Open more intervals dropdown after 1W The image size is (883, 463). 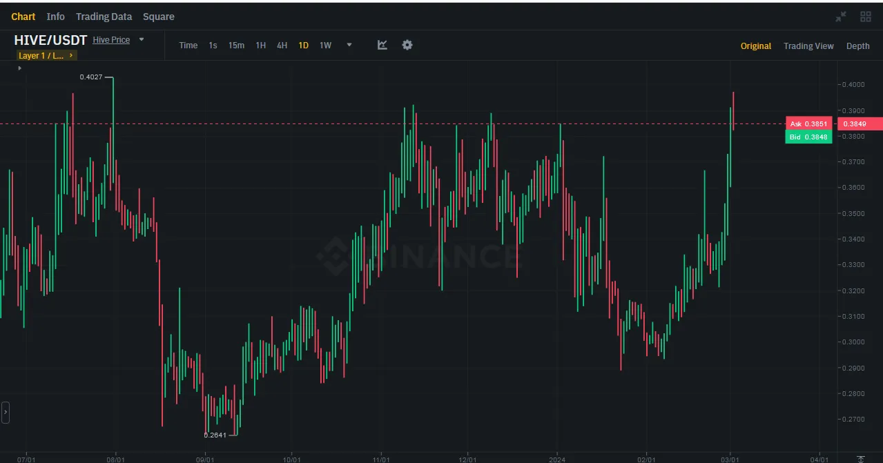pyautogui.click(x=349, y=46)
